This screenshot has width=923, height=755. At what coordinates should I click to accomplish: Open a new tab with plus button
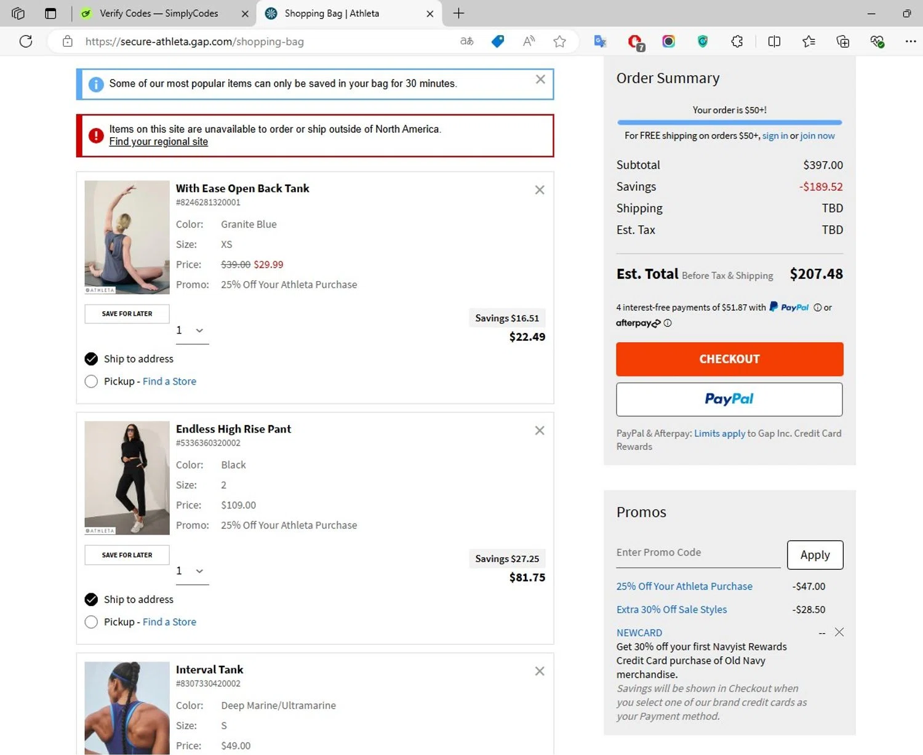click(458, 14)
